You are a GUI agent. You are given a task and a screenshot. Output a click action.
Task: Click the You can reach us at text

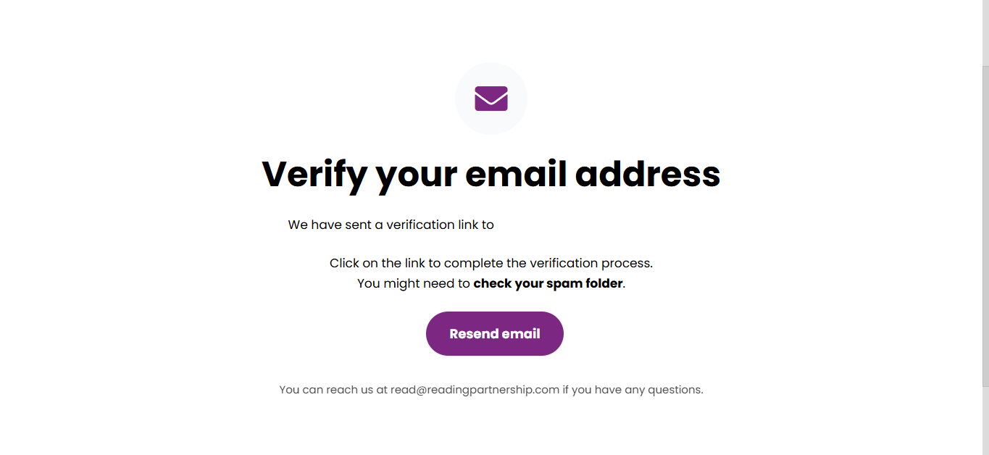[333, 390]
